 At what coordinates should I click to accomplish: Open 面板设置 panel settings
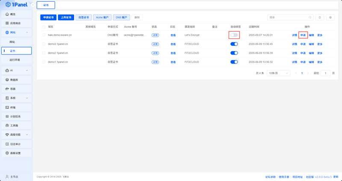click(16, 153)
